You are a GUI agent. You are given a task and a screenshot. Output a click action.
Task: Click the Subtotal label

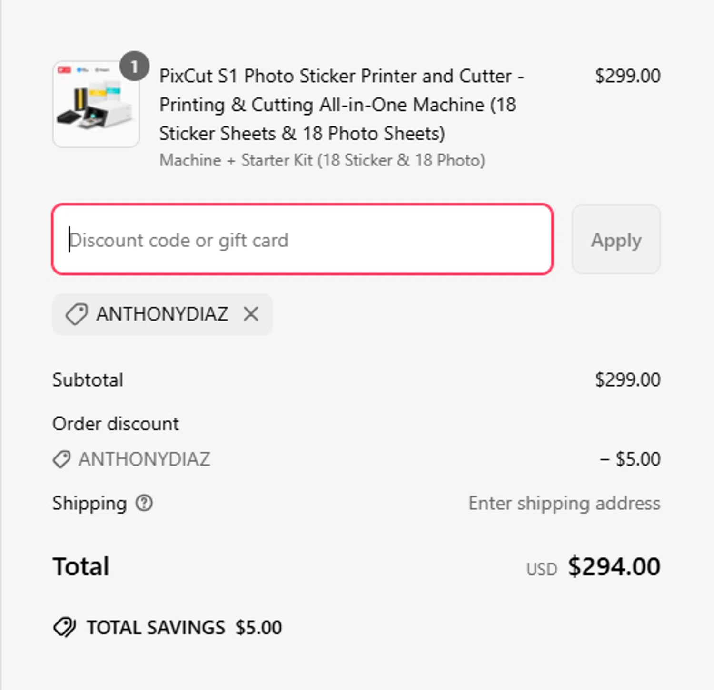pyautogui.click(x=88, y=380)
